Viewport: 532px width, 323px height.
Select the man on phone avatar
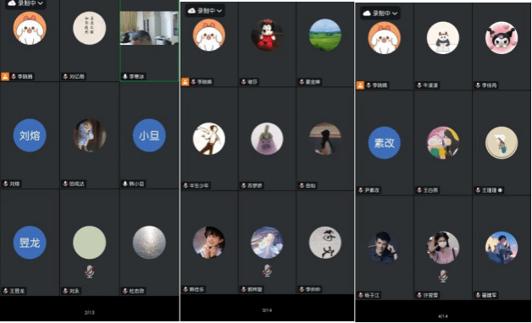click(x=384, y=248)
